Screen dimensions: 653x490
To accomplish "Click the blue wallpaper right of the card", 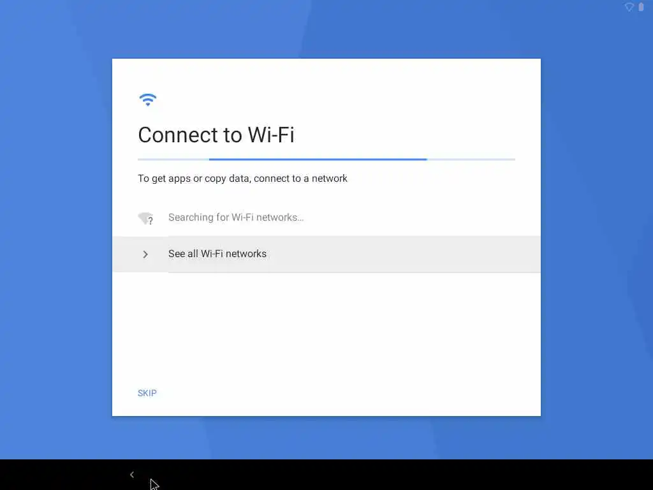I will tap(597, 237).
